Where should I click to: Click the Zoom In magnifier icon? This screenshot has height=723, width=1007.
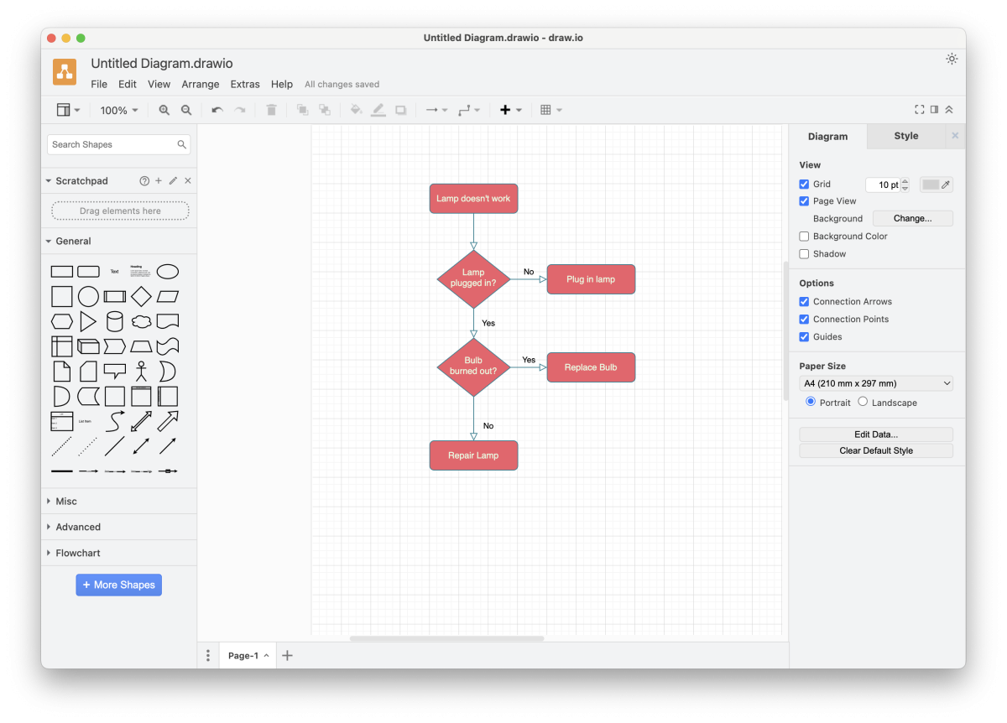point(164,110)
